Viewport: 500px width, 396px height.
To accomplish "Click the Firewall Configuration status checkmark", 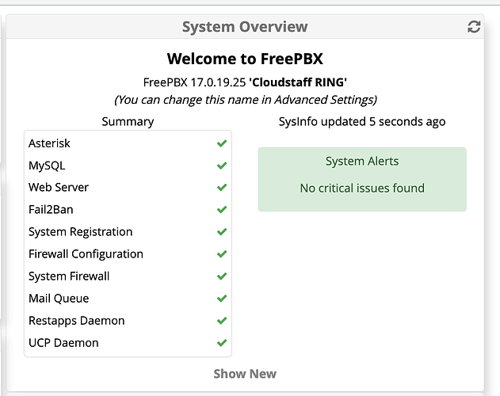I will [222, 253].
